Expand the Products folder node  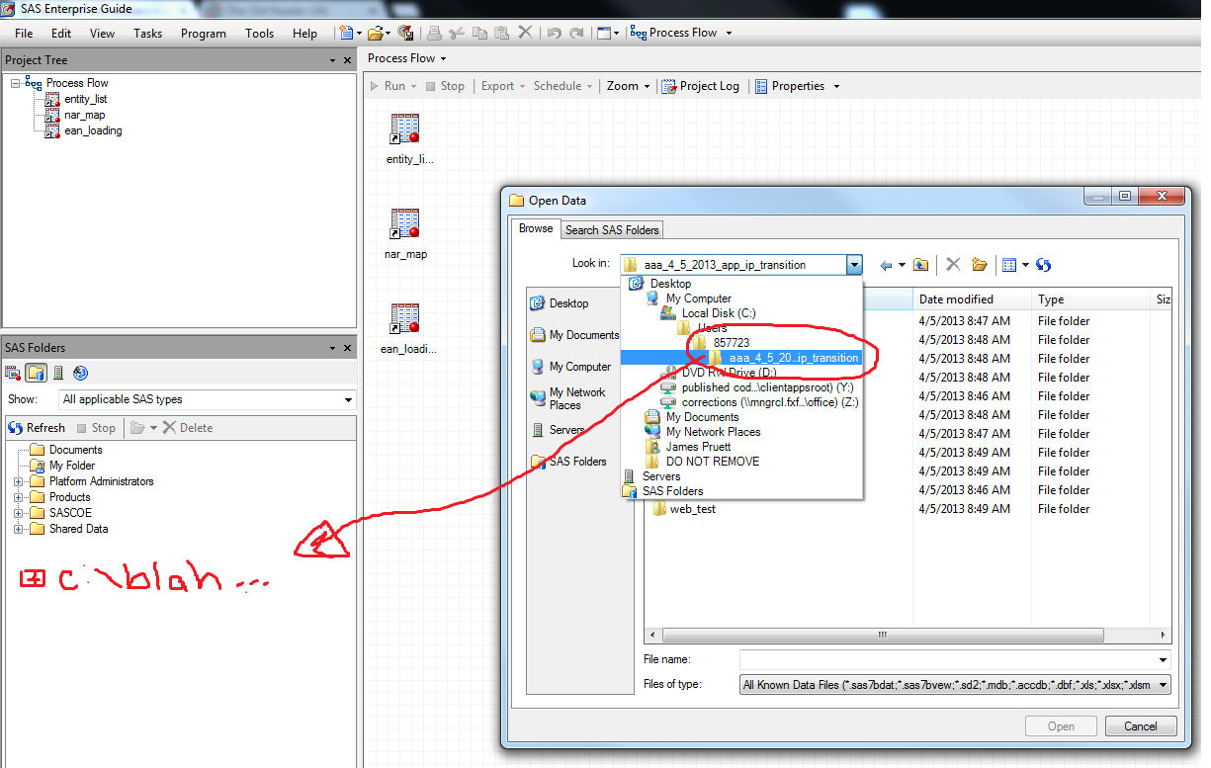19,497
